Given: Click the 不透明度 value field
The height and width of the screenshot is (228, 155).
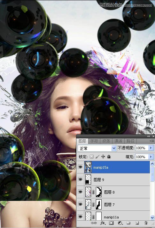Looking at the screenshot, I should [x=142, y=148].
